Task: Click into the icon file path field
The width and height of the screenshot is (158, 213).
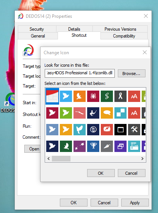Action: pos(80,74)
